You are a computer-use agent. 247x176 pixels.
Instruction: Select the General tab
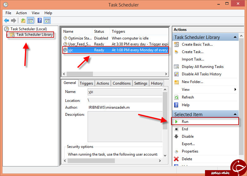[x=70, y=83]
